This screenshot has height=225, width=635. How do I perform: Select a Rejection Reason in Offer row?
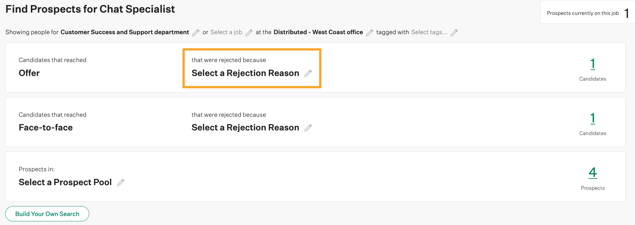pyautogui.click(x=245, y=73)
